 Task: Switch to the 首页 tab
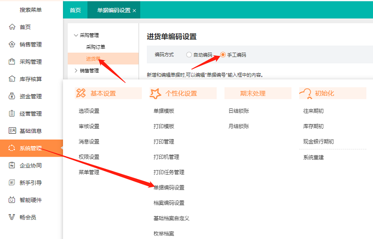point(75,10)
